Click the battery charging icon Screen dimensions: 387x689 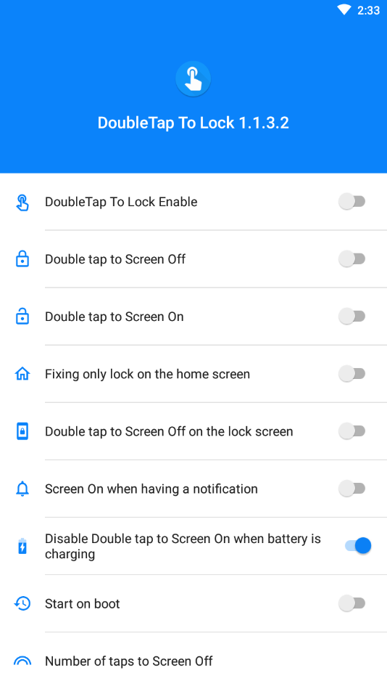coord(22,546)
